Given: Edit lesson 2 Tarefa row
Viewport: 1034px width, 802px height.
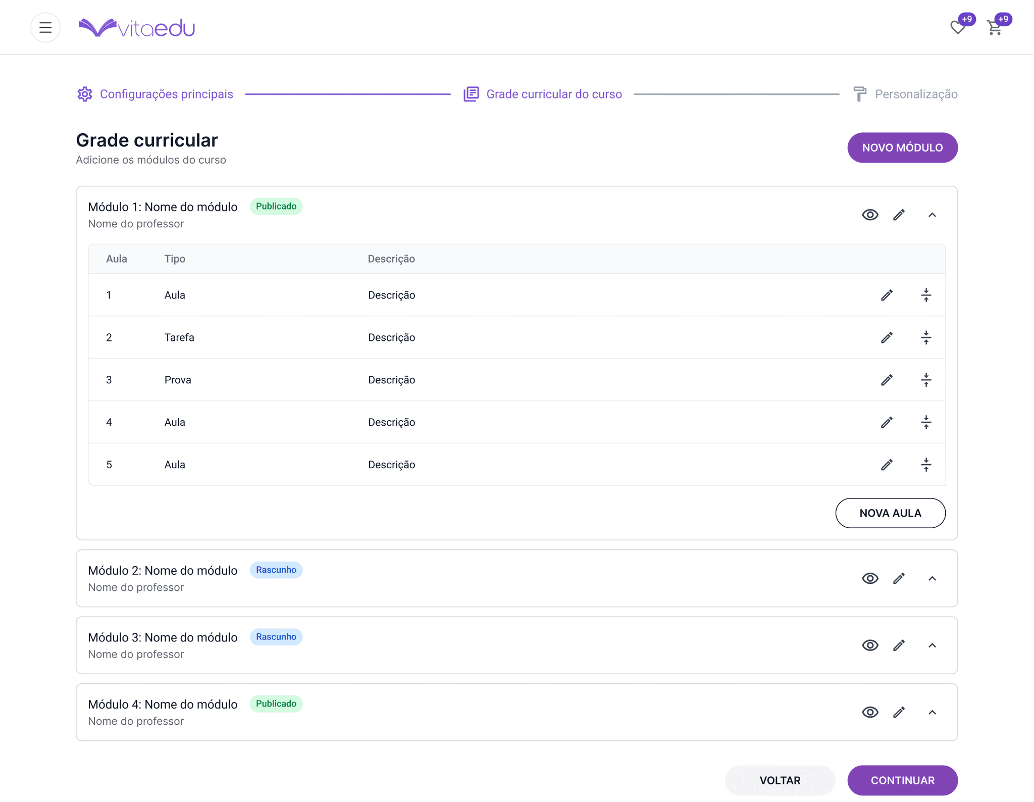Looking at the screenshot, I should coord(887,337).
